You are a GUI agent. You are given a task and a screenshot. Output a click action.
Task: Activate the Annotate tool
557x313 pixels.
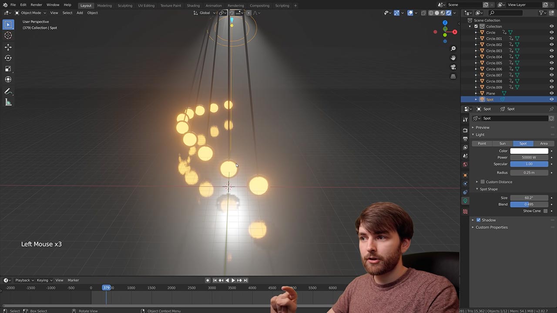[8, 91]
